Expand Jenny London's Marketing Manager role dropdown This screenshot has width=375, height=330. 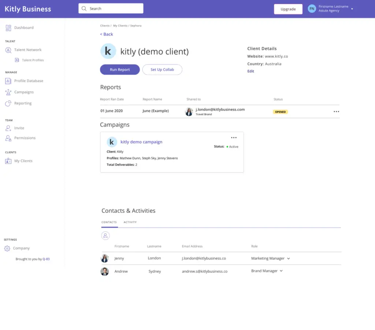(289, 258)
